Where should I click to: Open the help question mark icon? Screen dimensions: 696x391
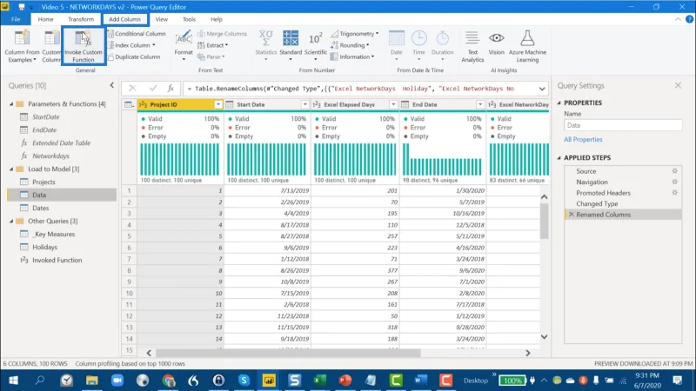pyautogui.click(x=689, y=19)
